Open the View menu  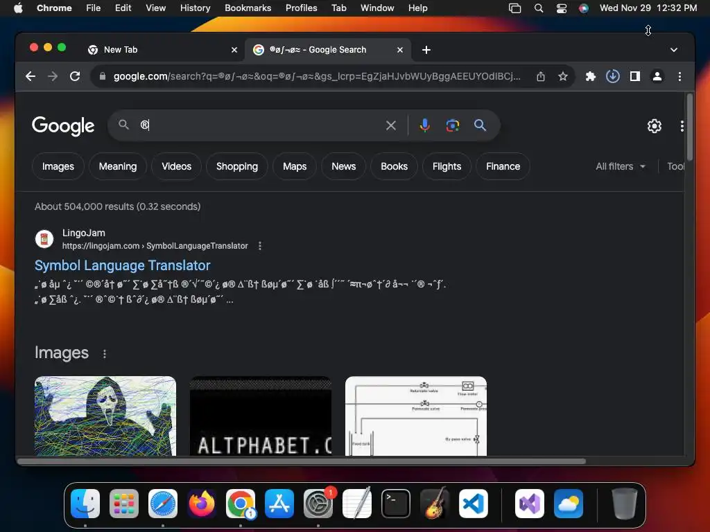coord(155,8)
